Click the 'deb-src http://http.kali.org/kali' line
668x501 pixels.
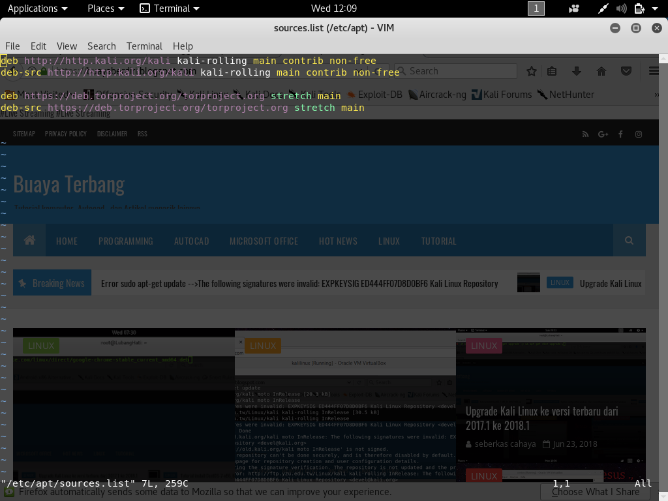point(200,72)
